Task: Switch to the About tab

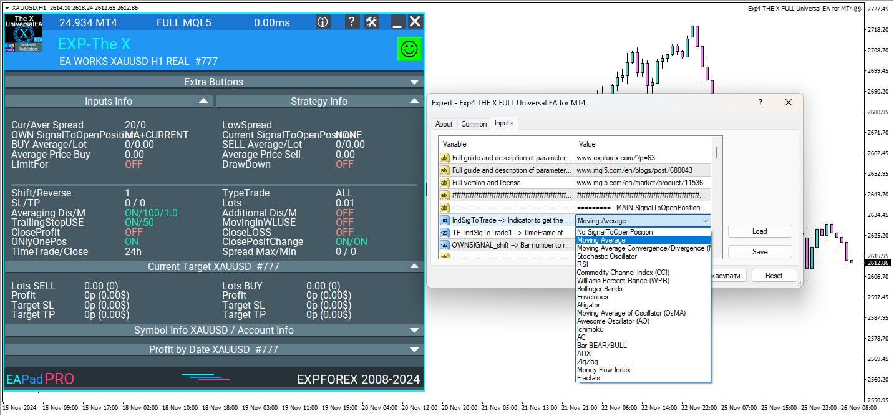Action: point(444,124)
